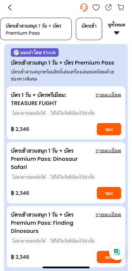Open the shopping cart icon
The width and height of the screenshot is (132, 271).
point(121,7)
